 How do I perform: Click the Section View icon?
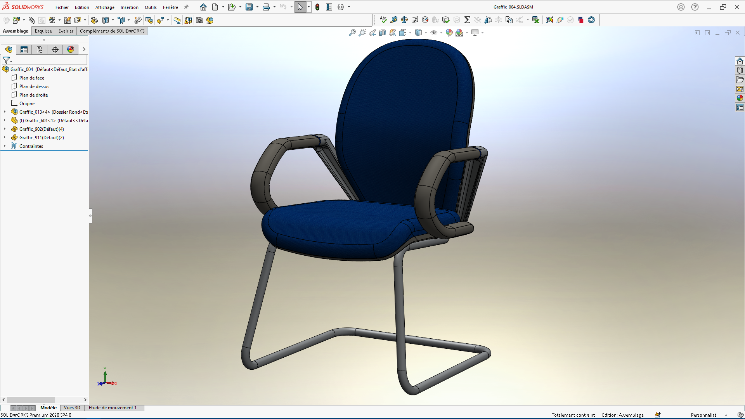tap(383, 33)
